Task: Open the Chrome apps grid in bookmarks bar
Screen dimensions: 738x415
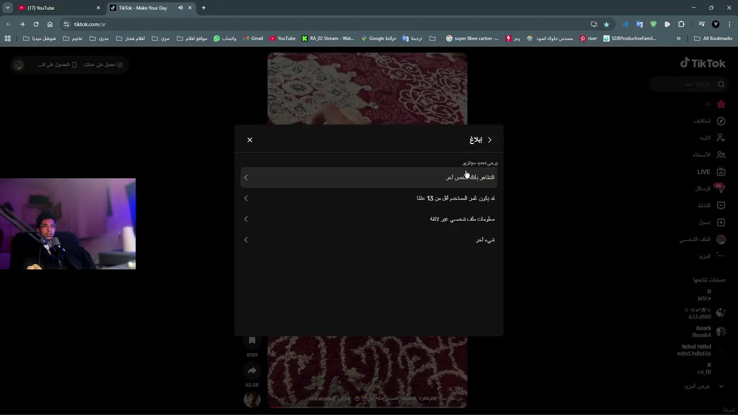Action: pos(7,39)
